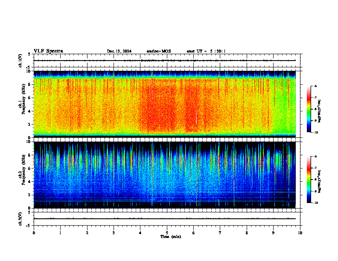Click tick label "2" on the time axis
The height and width of the screenshot is (261, 338).
87,233
